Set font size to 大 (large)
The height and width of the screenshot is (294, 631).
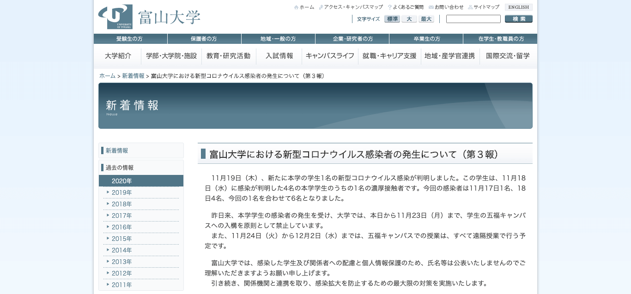tap(409, 19)
